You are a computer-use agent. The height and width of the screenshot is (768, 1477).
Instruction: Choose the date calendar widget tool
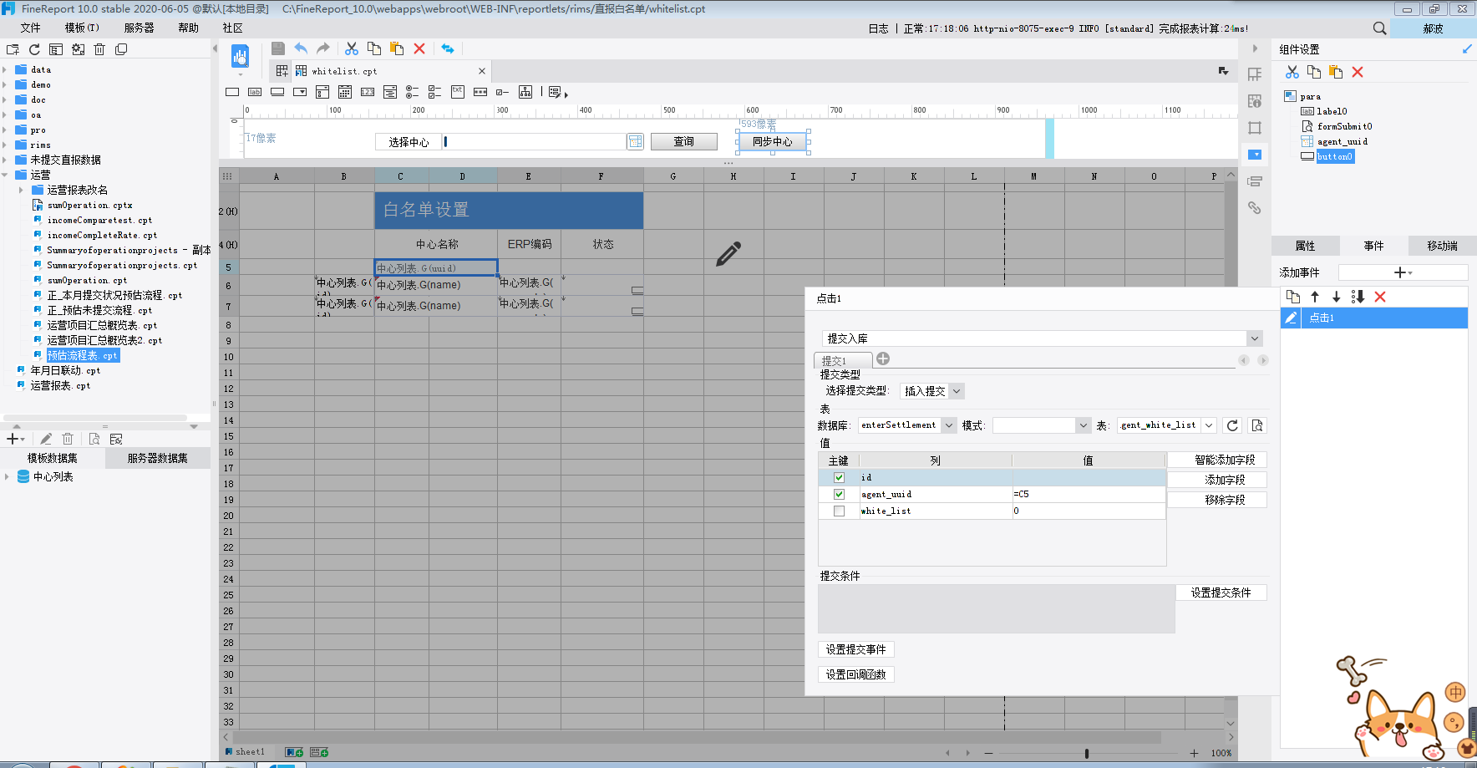click(x=345, y=92)
